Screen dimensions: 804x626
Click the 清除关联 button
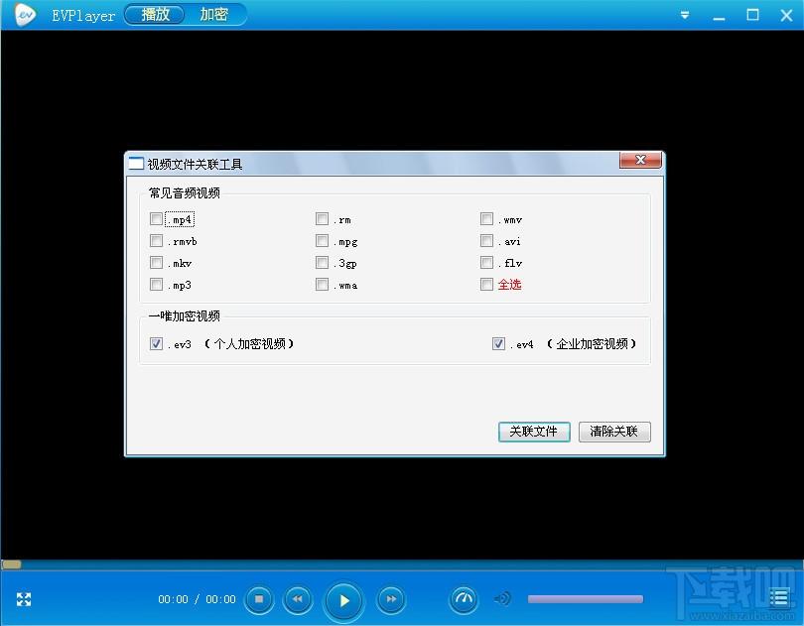[x=614, y=432]
